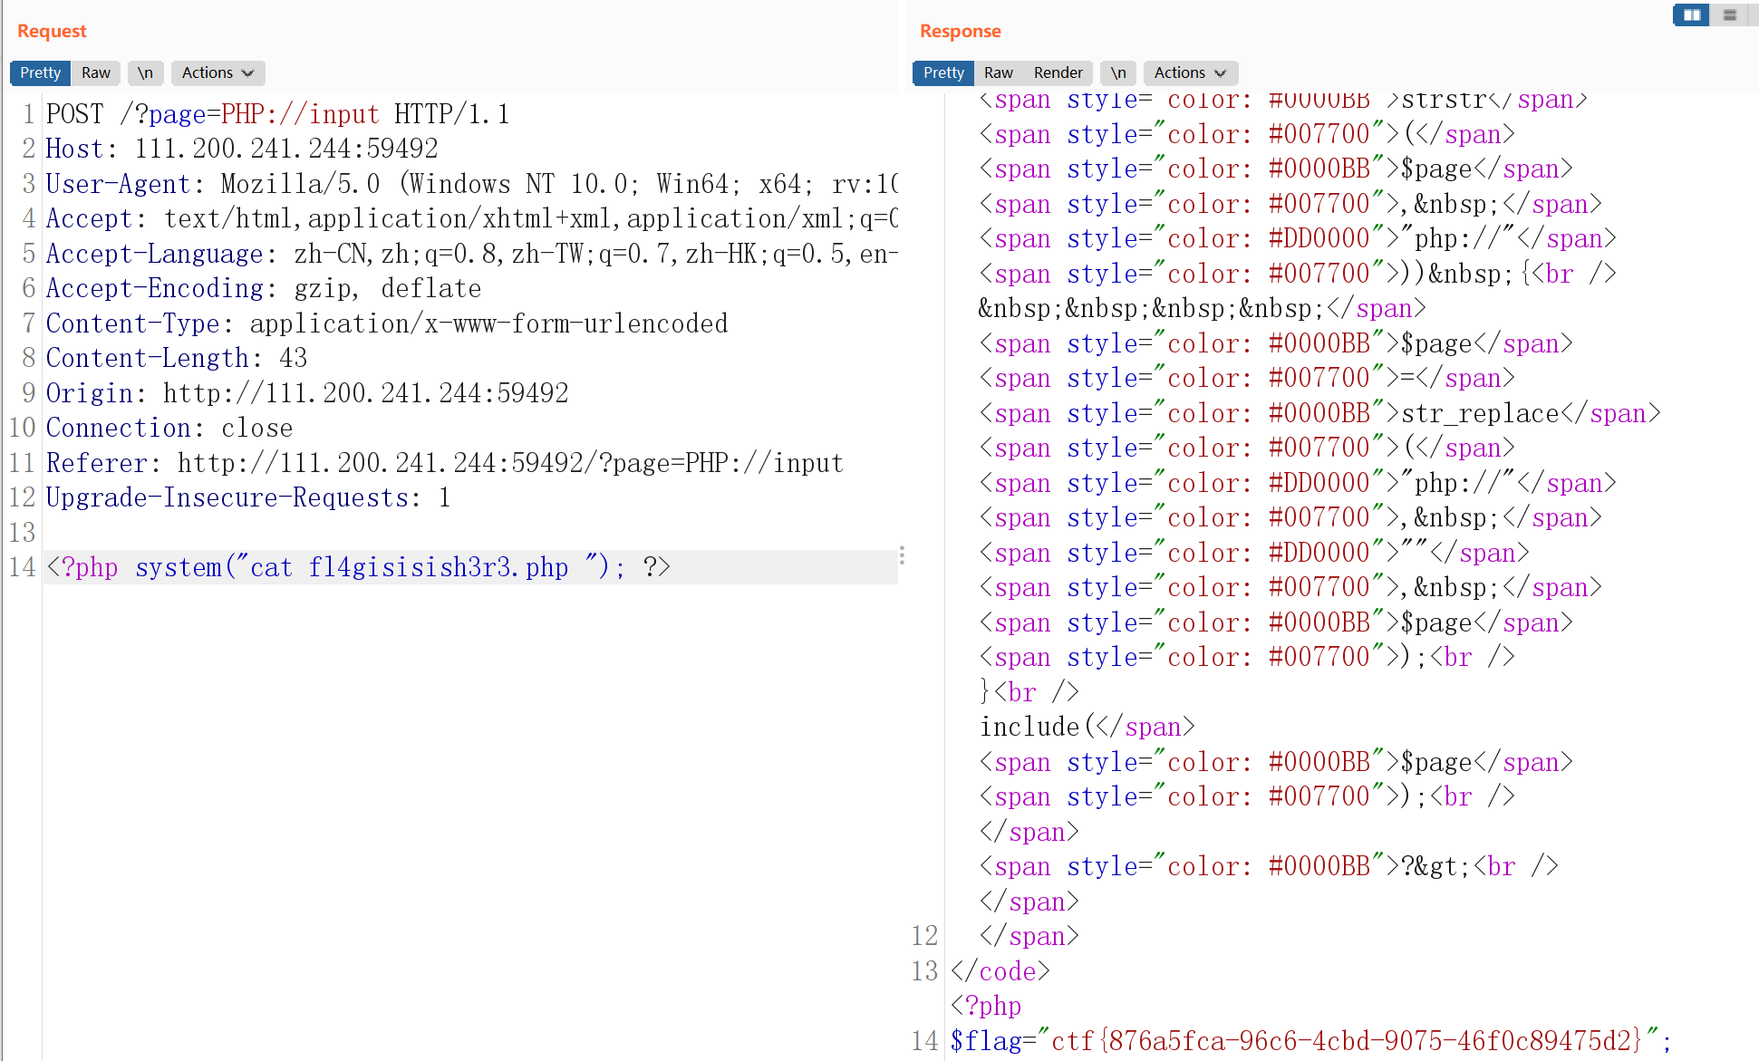Click the <?php line in Response
The width and height of the screenshot is (1759, 1061).
(x=986, y=1006)
